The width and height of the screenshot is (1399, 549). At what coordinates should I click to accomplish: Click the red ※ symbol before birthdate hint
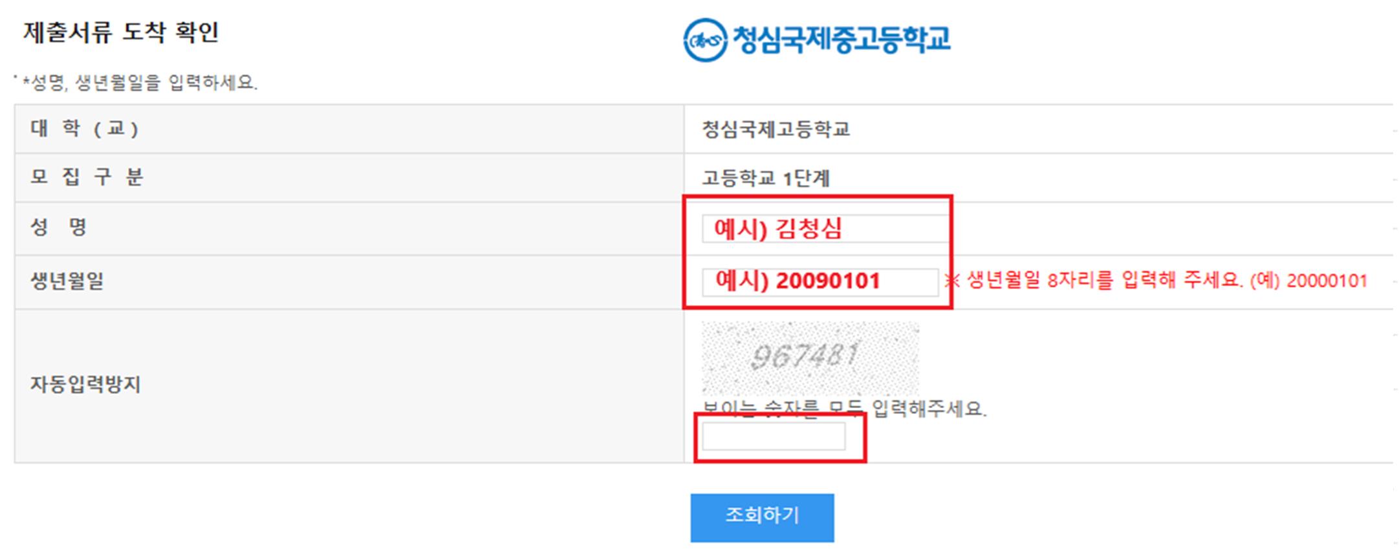(951, 281)
